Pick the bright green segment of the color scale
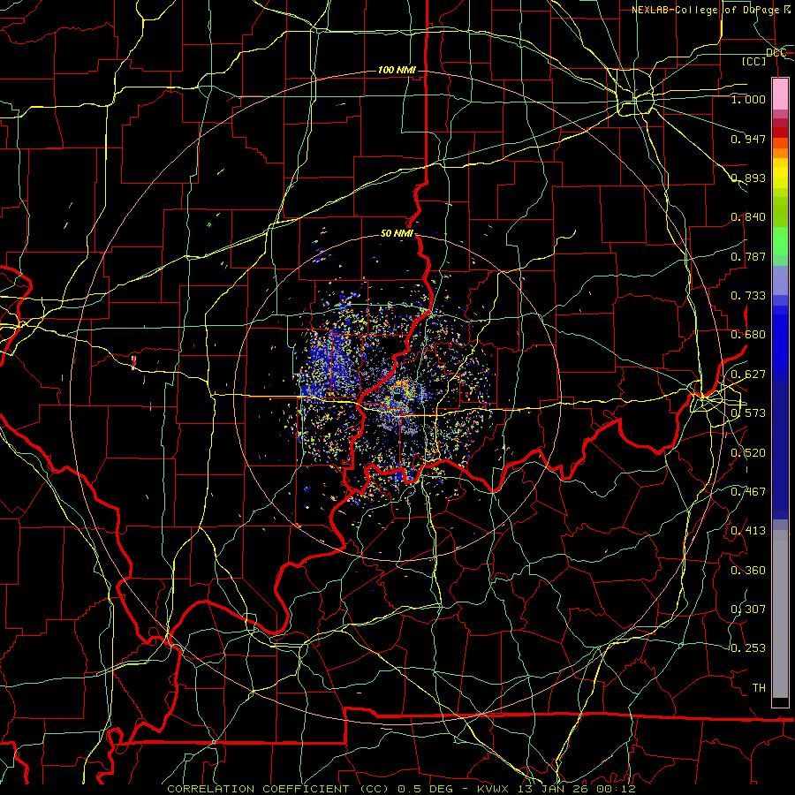Image resolution: width=795 pixels, height=795 pixels. click(x=780, y=241)
